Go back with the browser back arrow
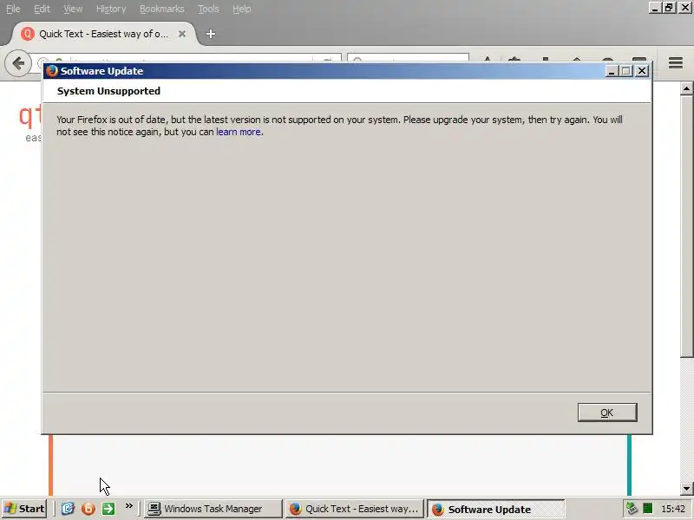Screen dimensions: 694x520 pos(18,63)
